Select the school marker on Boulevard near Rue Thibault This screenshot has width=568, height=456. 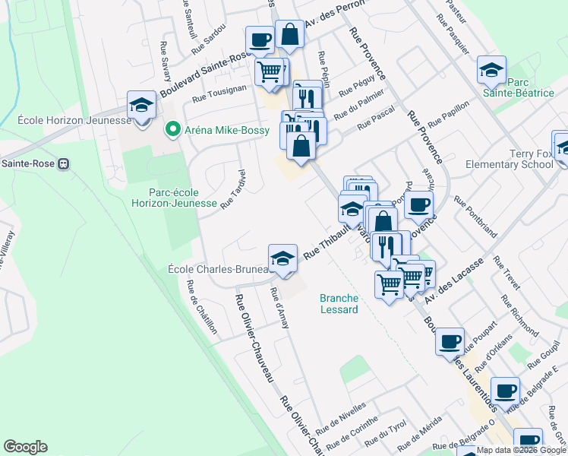(x=352, y=210)
